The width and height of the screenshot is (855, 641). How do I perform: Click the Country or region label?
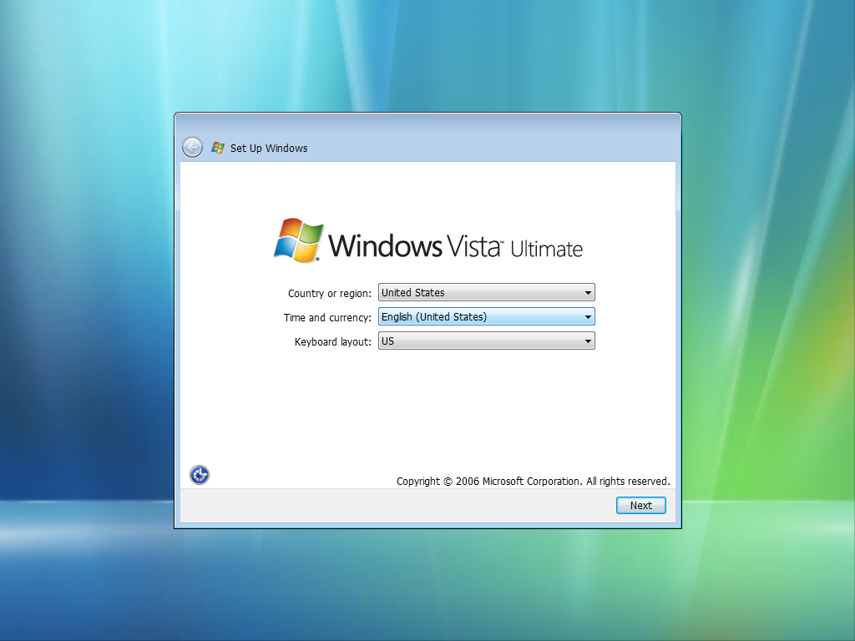click(329, 293)
